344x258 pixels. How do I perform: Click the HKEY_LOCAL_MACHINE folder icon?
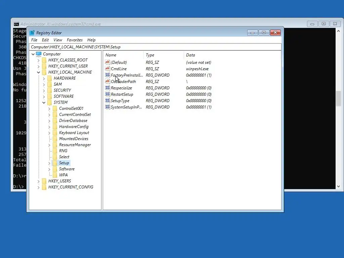pos(44,72)
